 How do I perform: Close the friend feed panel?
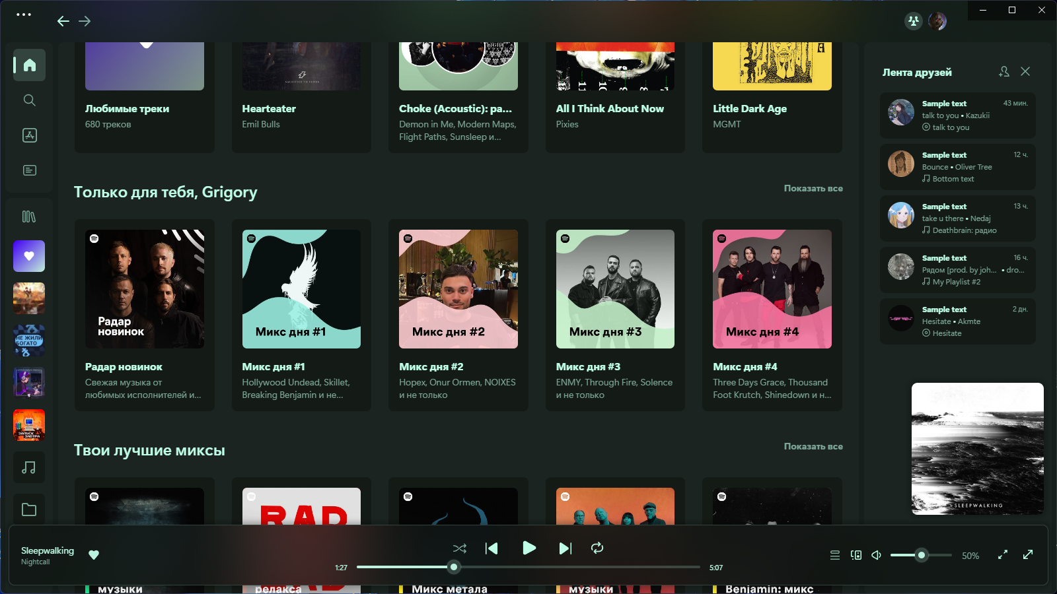tap(1025, 71)
